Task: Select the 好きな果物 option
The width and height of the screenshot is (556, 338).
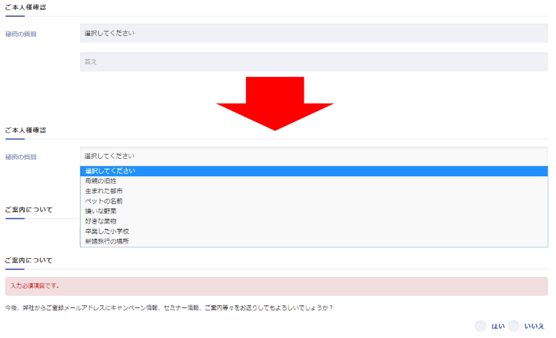Action: click(313, 221)
